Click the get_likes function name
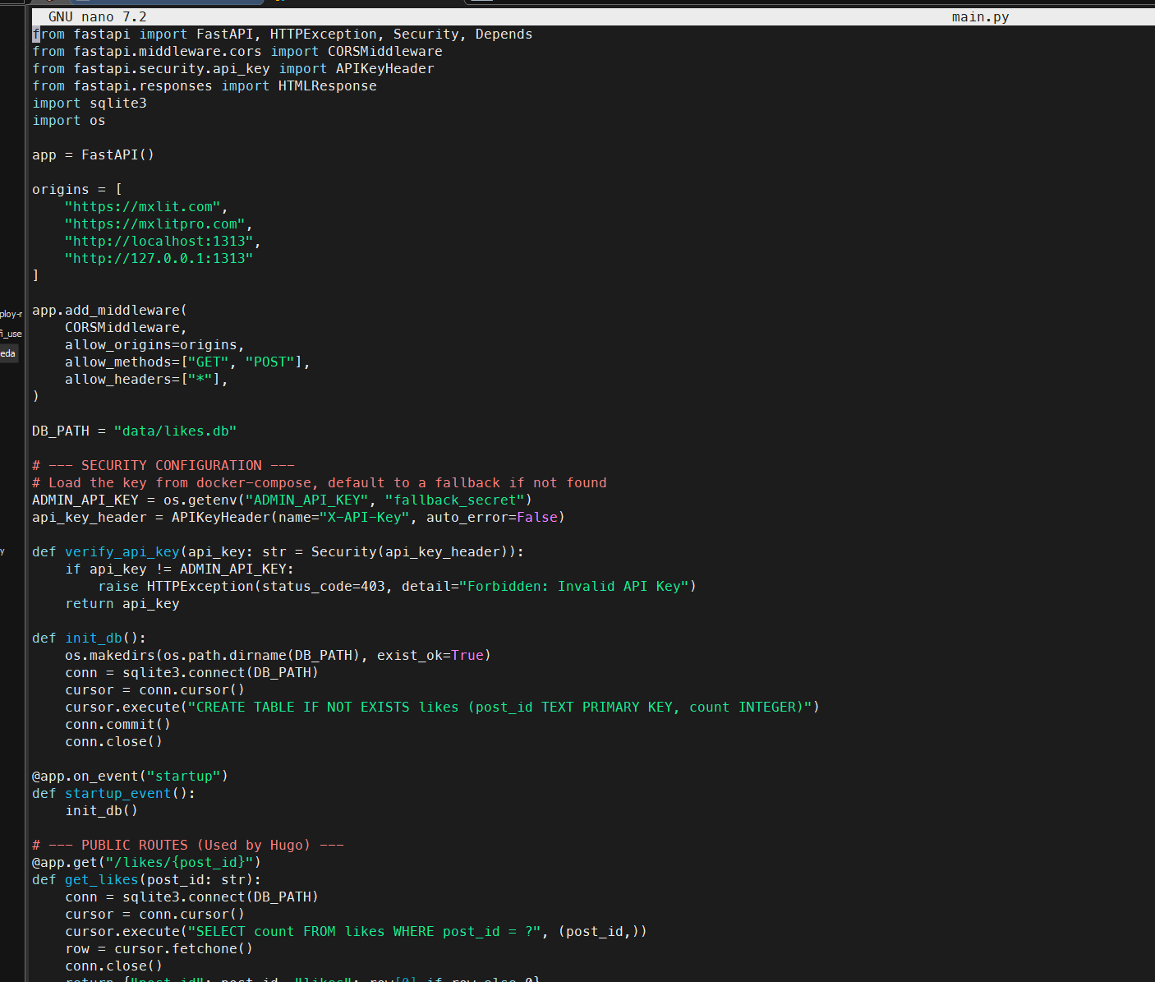Image resolution: width=1155 pixels, height=982 pixels. [101, 879]
